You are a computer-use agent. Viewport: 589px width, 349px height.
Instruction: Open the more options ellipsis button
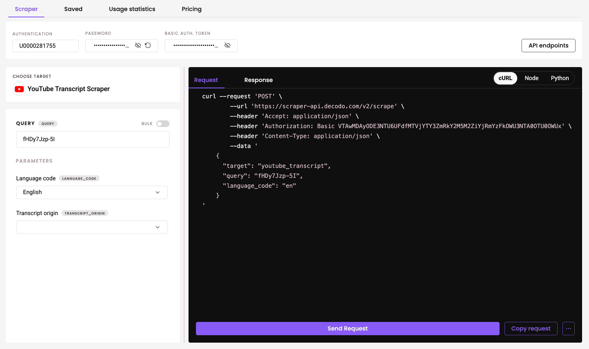click(569, 328)
